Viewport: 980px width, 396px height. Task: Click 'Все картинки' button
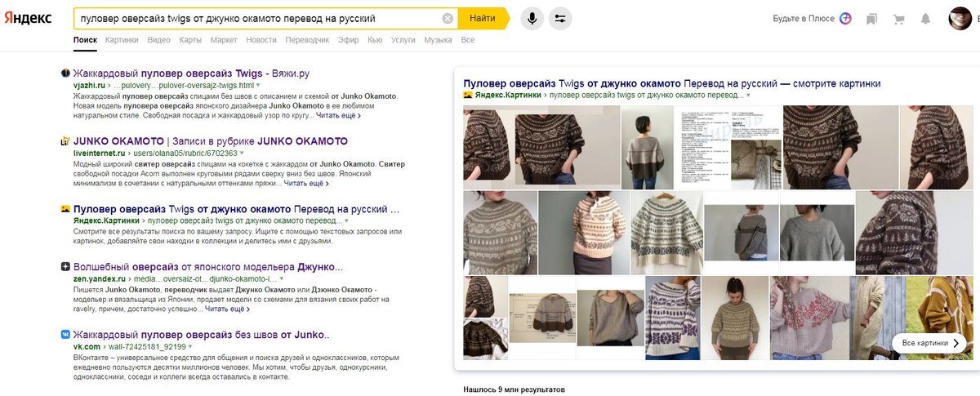(929, 343)
